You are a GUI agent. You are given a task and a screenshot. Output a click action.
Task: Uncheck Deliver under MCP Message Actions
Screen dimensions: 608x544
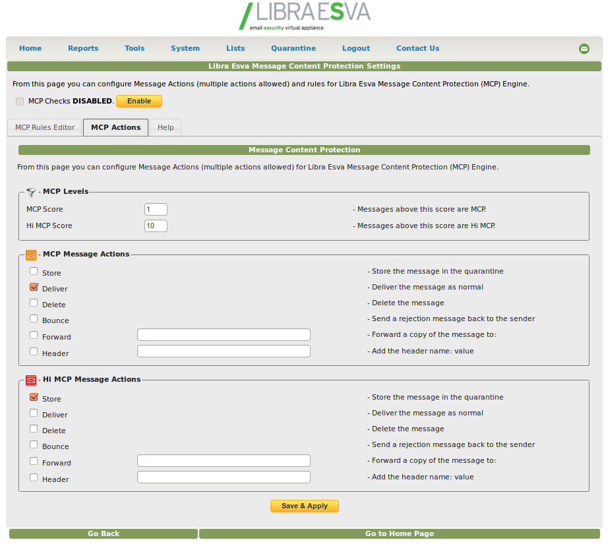(34, 287)
